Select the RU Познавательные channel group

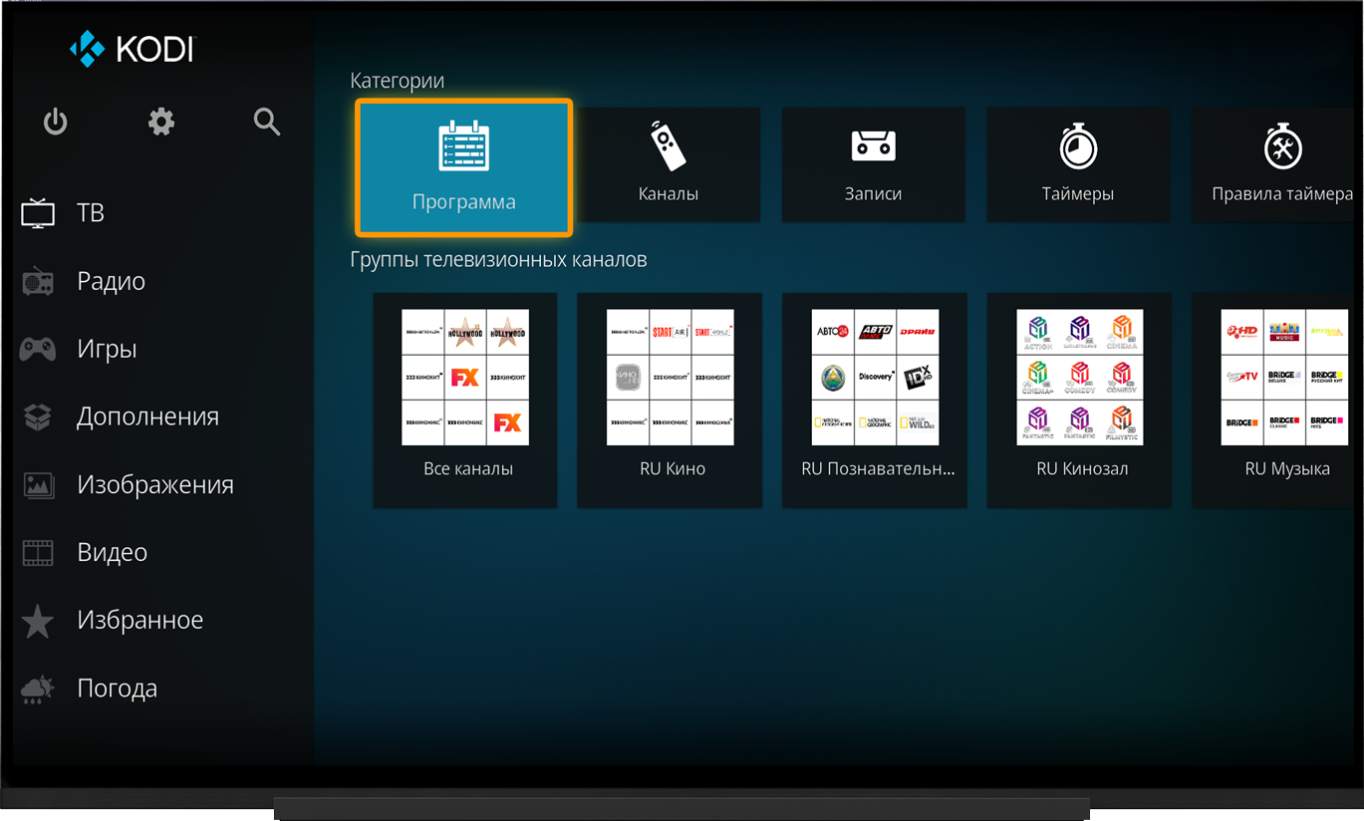pos(875,401)
